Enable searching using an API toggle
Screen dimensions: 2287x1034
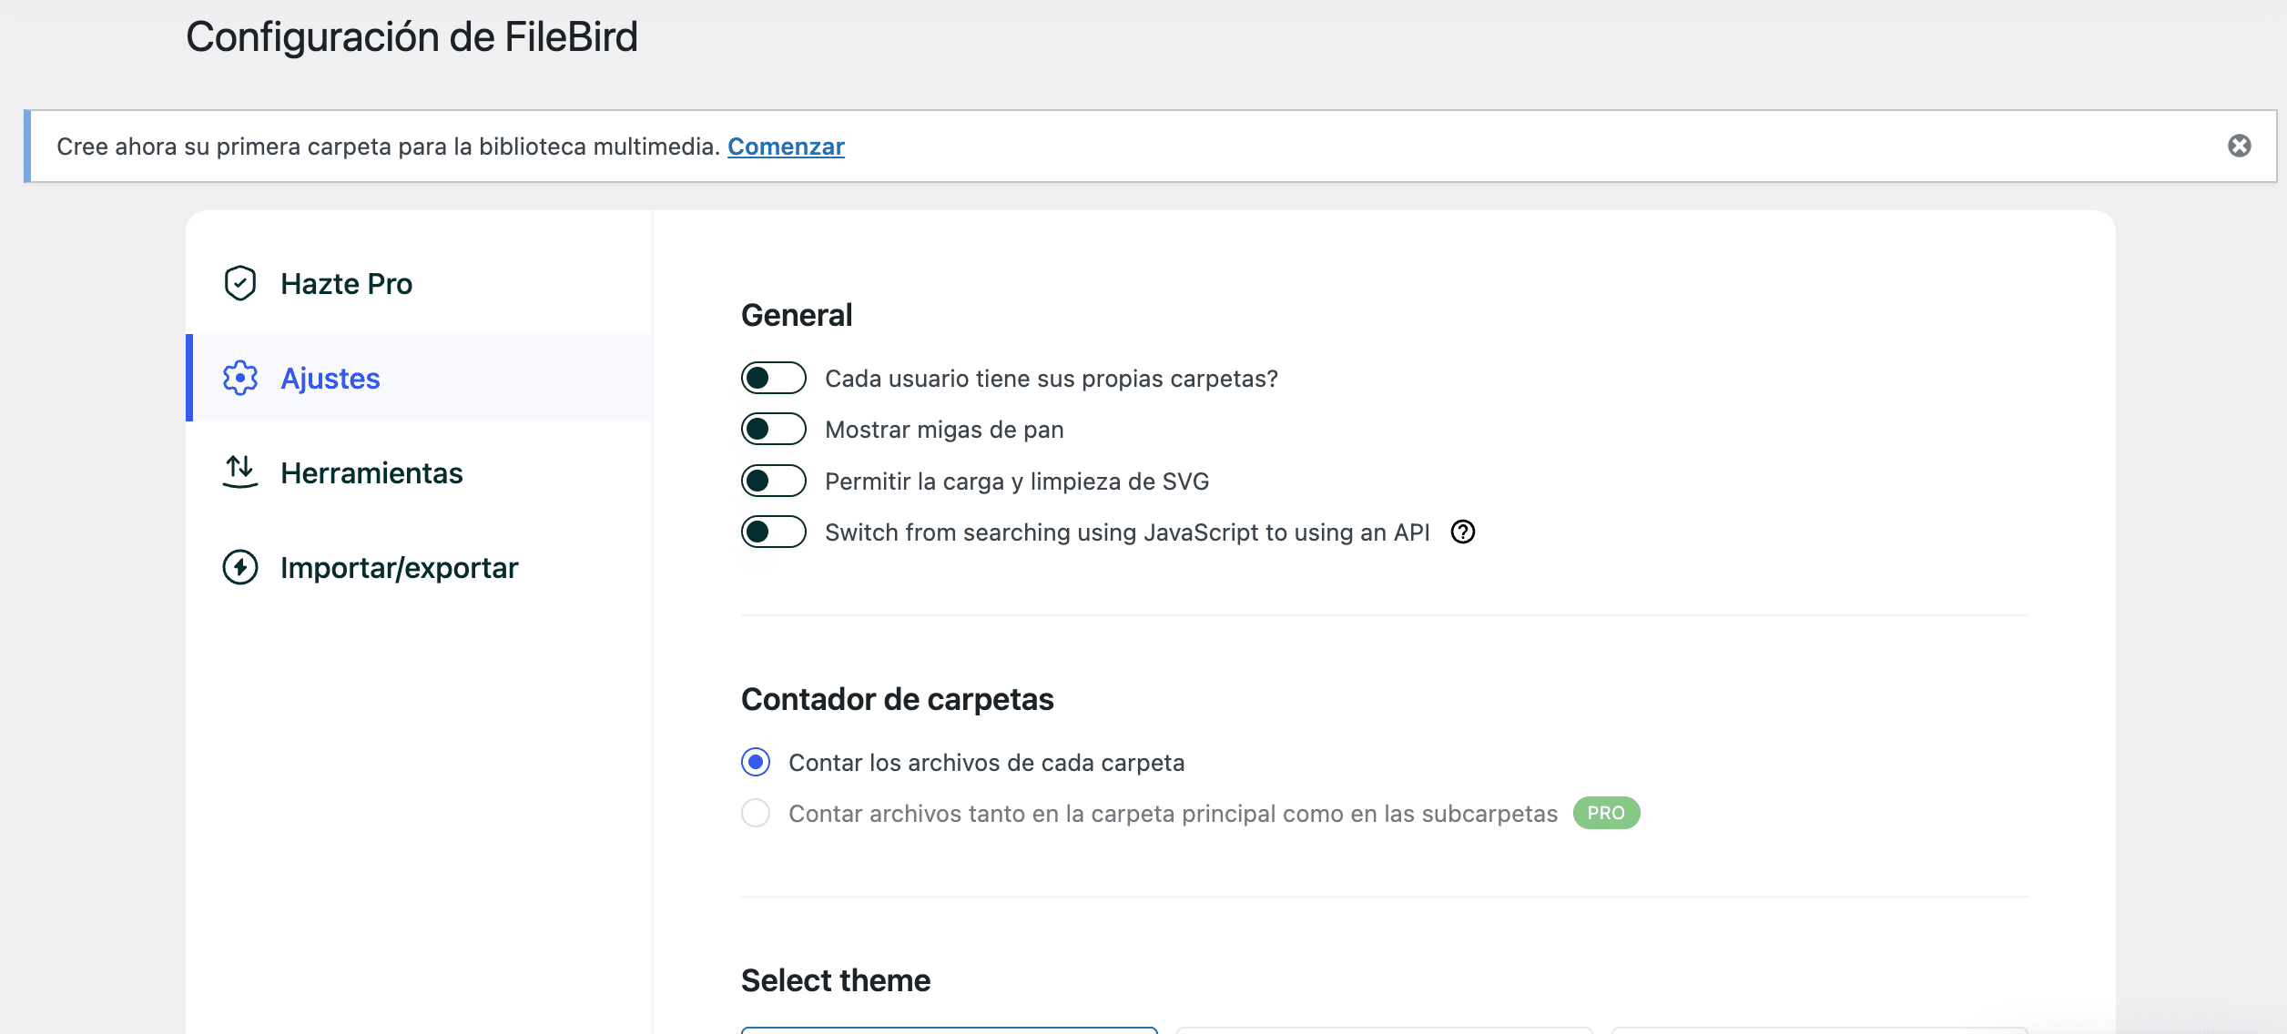(773, 532)
